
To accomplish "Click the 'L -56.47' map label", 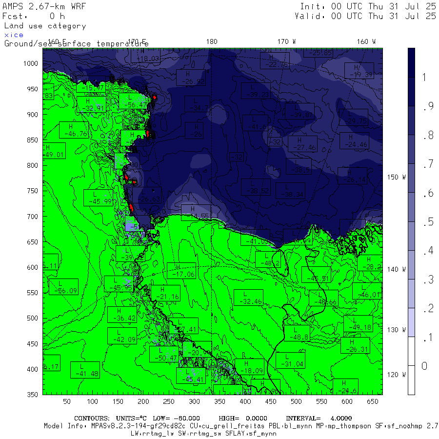I will 133,101.
